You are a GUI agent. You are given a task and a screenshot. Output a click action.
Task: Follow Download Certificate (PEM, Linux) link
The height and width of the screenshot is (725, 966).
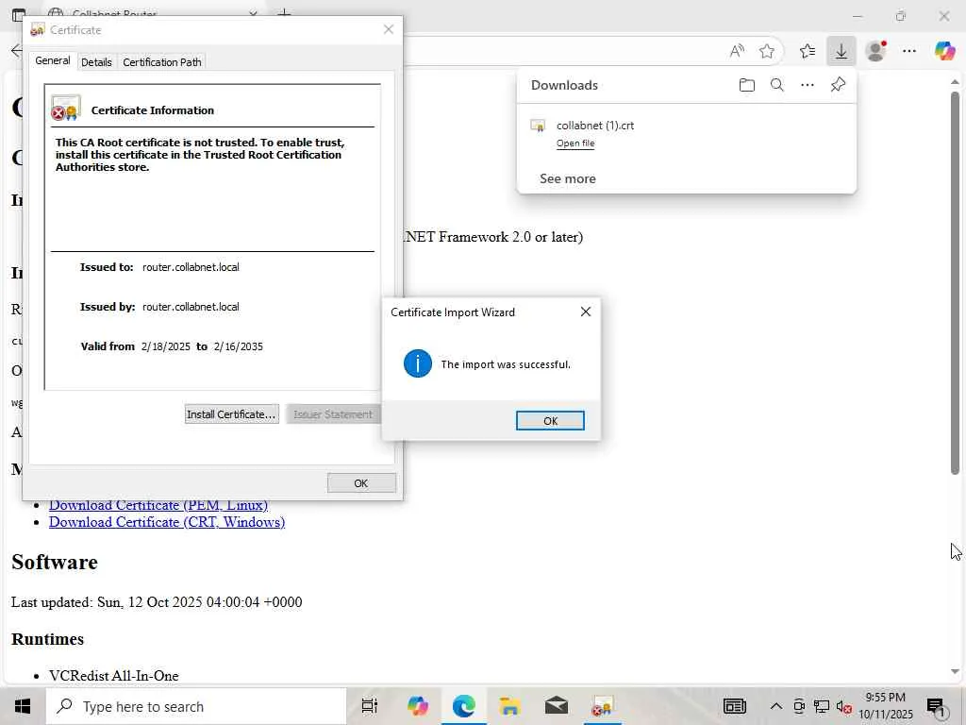(x=158, y=505)
